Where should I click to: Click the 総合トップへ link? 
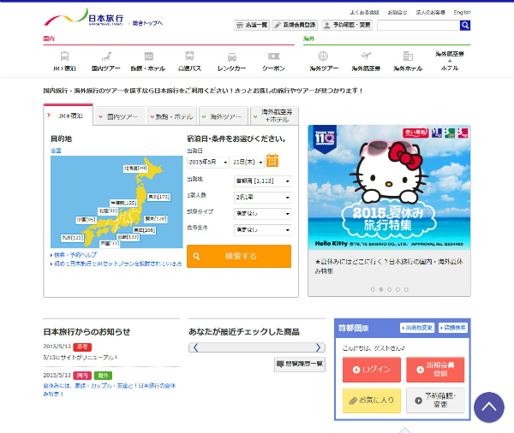point(147,23)
